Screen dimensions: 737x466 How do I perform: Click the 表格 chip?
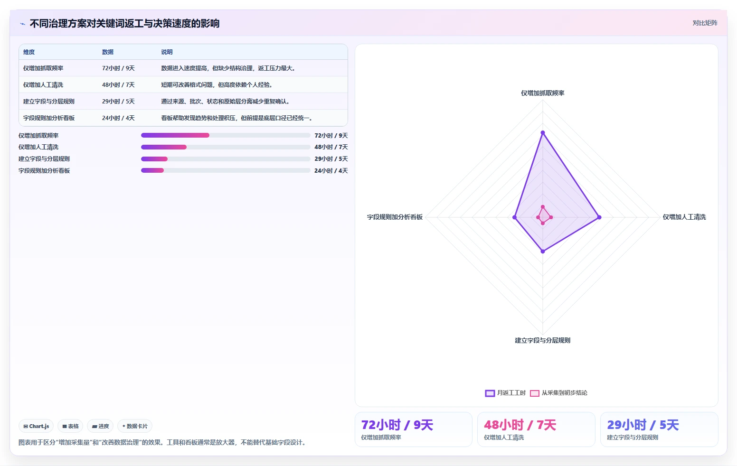(x=70, y=426)
